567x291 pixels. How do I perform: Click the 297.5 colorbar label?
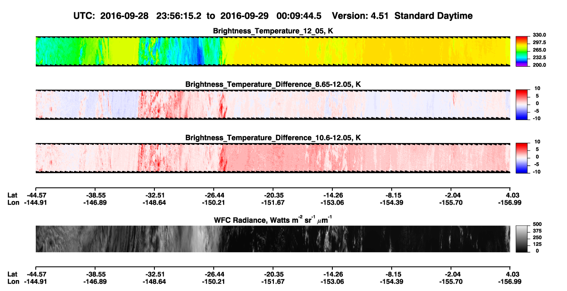point(540,42)
